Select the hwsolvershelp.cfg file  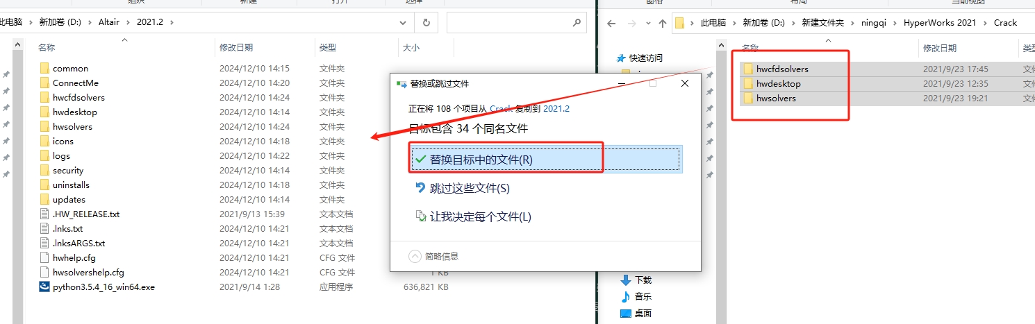(88, 272)
